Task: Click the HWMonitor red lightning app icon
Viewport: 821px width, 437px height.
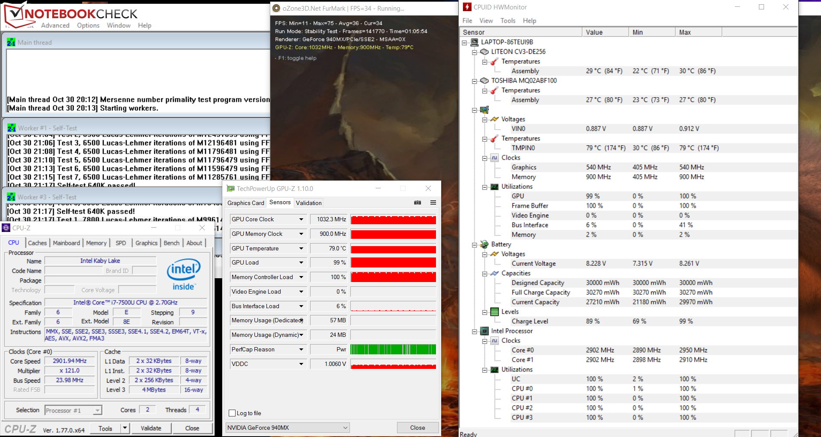Action: (467, 7)
